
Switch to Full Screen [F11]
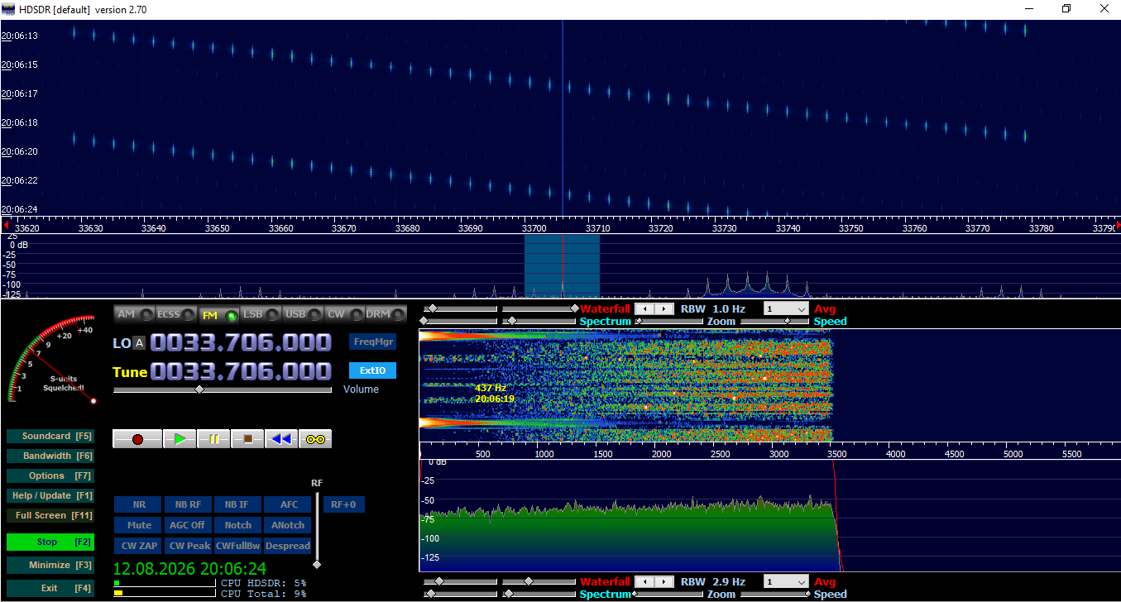point(50,515)
